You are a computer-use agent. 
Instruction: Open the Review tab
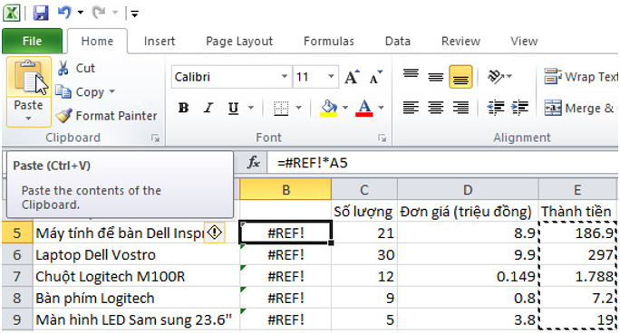pos(460,41)
